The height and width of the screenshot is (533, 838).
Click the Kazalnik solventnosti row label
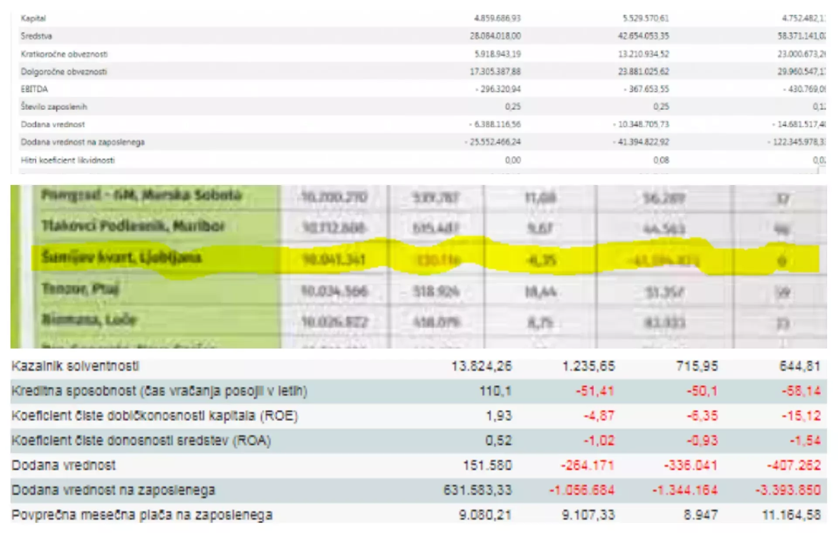point(75,366)
